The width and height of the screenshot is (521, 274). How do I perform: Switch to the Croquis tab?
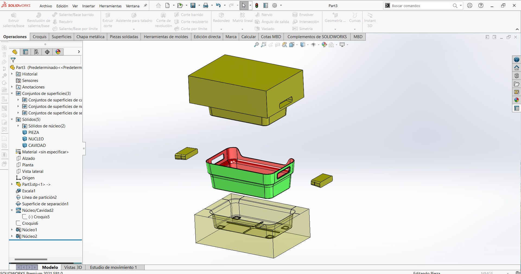[x=40, y=37]
